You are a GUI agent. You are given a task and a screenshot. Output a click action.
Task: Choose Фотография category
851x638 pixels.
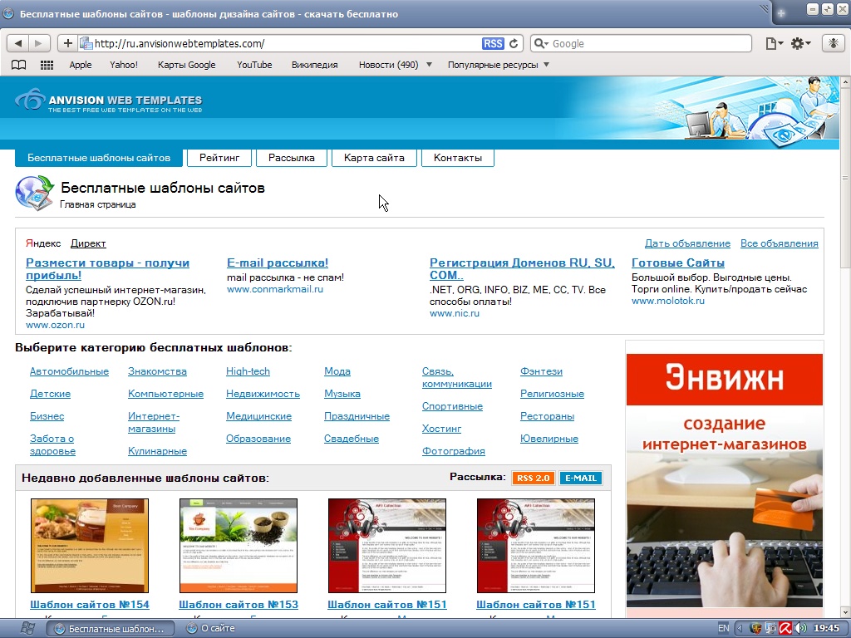tap(454, 451)
